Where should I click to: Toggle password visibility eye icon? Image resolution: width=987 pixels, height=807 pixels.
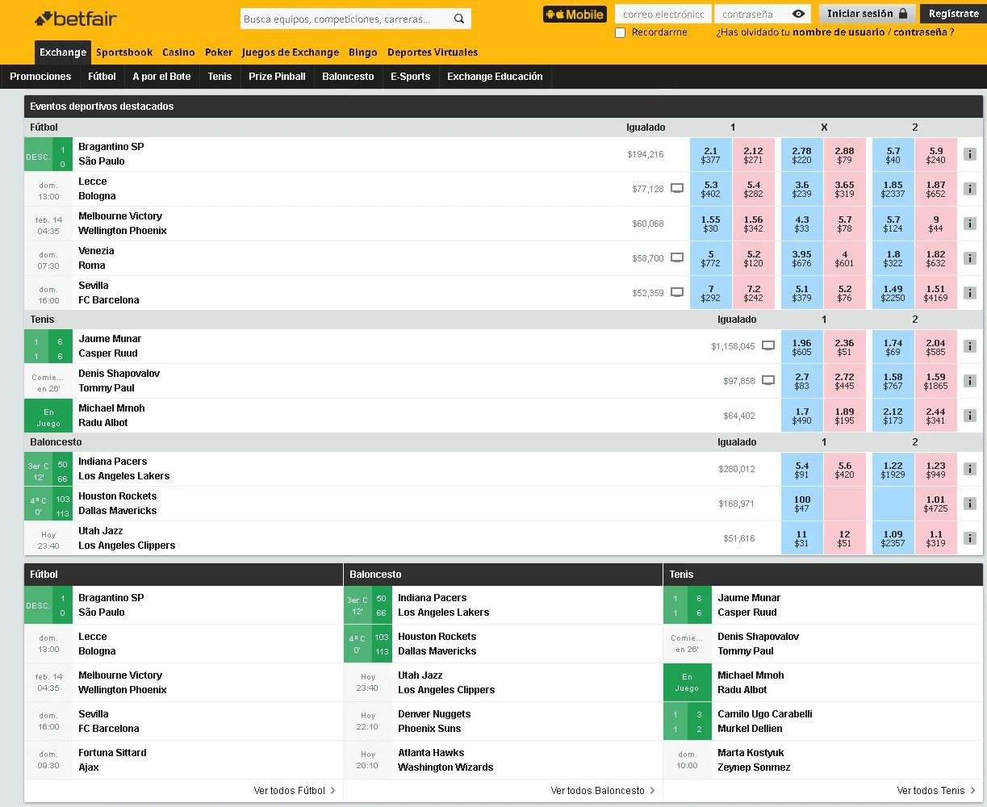click(798, 14)
